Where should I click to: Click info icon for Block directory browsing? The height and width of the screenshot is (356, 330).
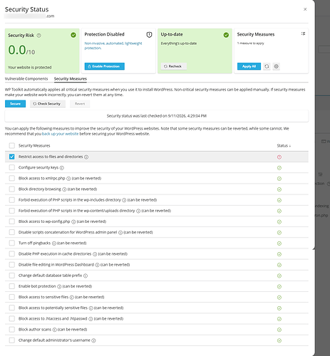64,189
